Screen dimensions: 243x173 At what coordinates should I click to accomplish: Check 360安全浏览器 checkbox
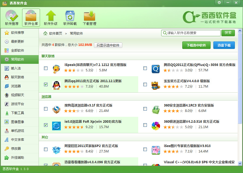tap(145, 109)
